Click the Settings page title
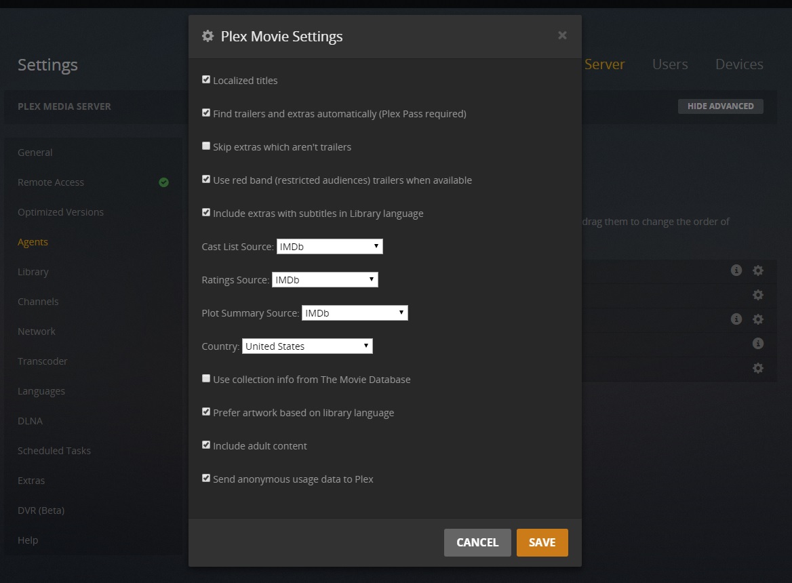 (x=47, y=64)
